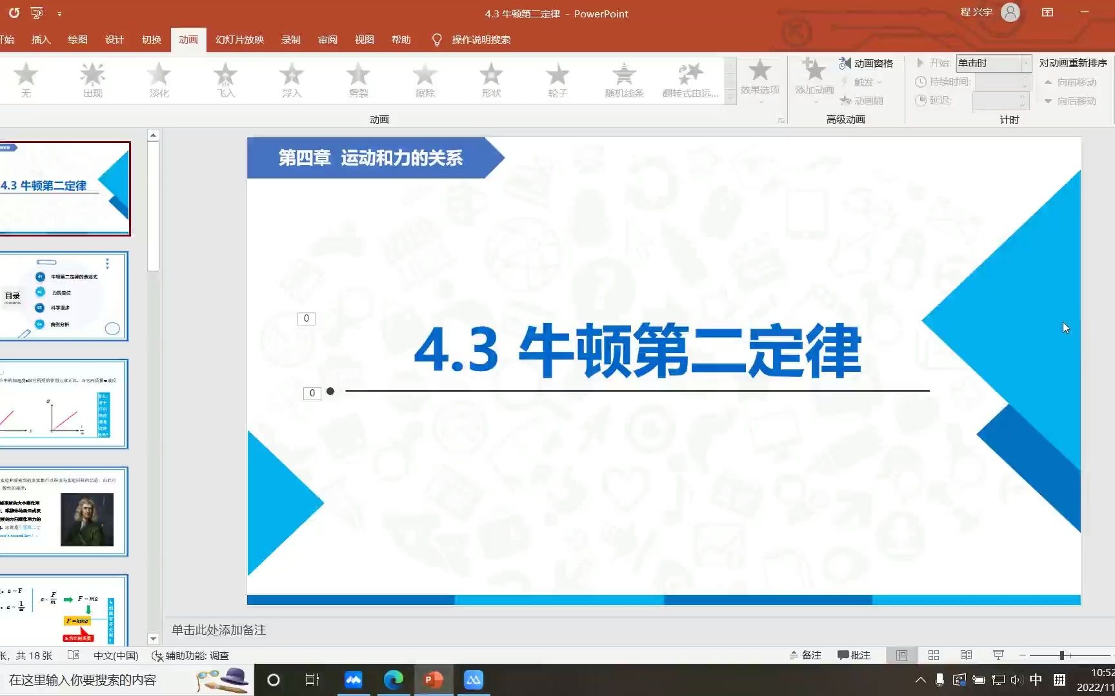Select the second slide thumbnail with 目录
This screenshot has height=696, width=1115.
[x=65, y=296]
